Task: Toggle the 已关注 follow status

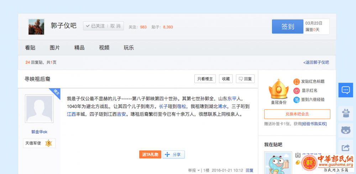Action: [x=95, y=26]
